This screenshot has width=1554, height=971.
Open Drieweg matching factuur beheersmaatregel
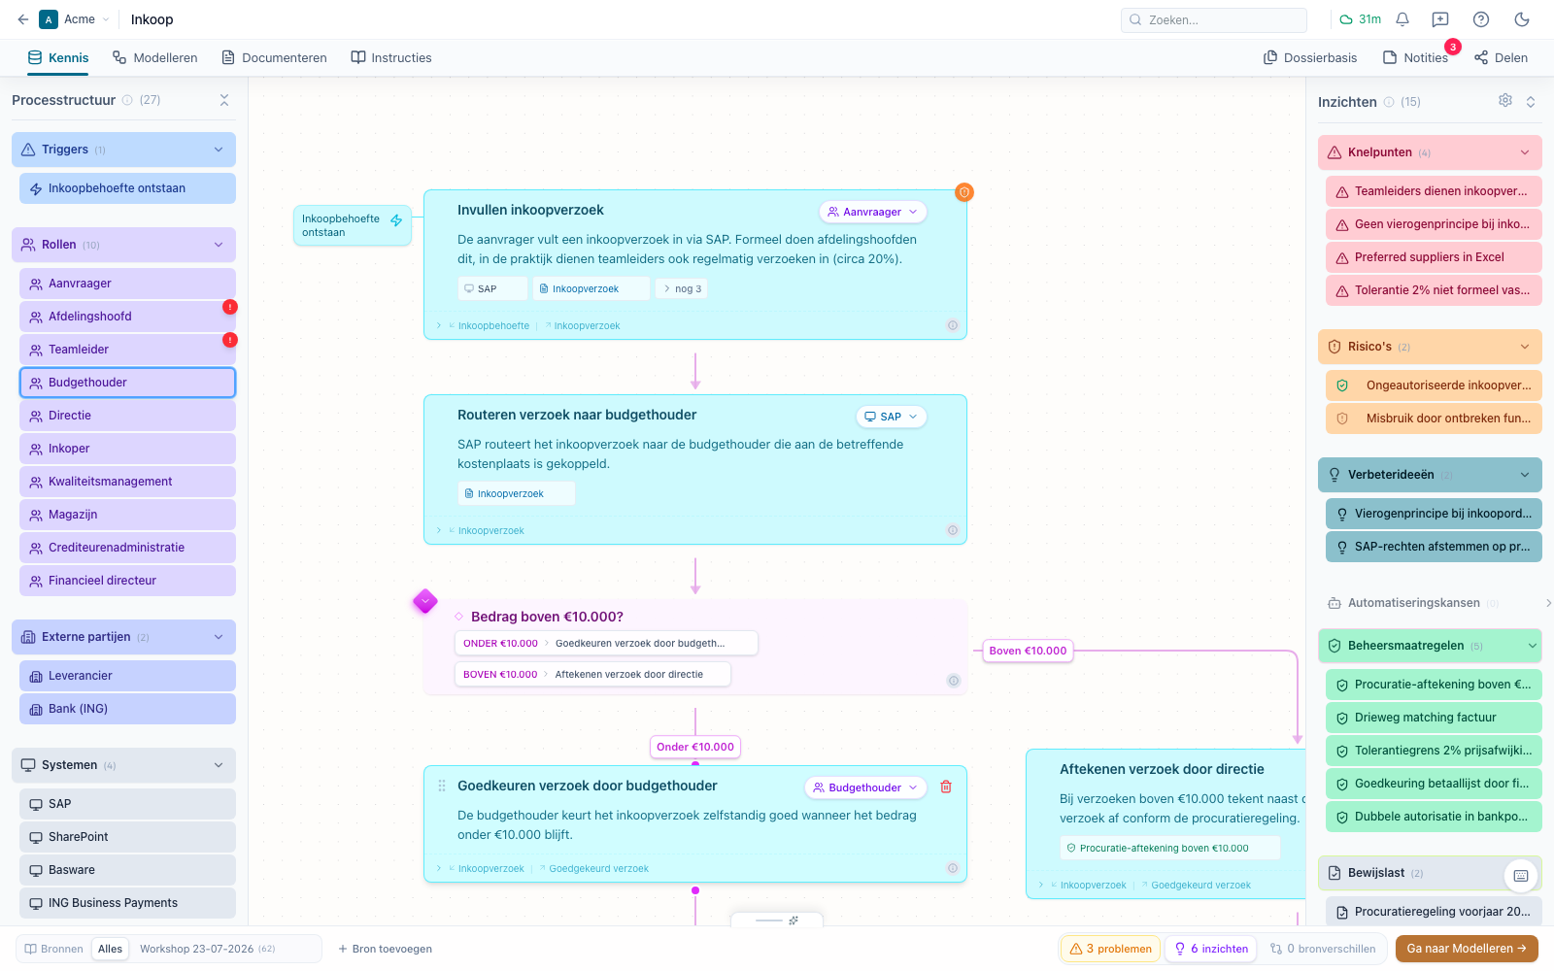tap(1434, 718)
